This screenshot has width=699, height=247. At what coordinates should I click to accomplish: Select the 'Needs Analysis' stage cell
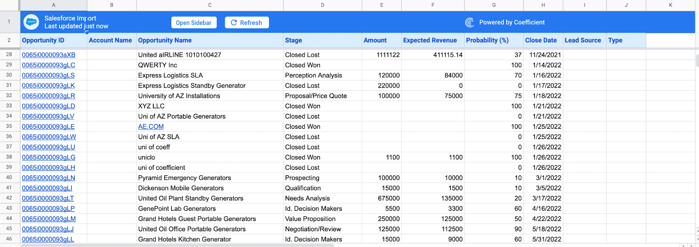pos(322,199)
